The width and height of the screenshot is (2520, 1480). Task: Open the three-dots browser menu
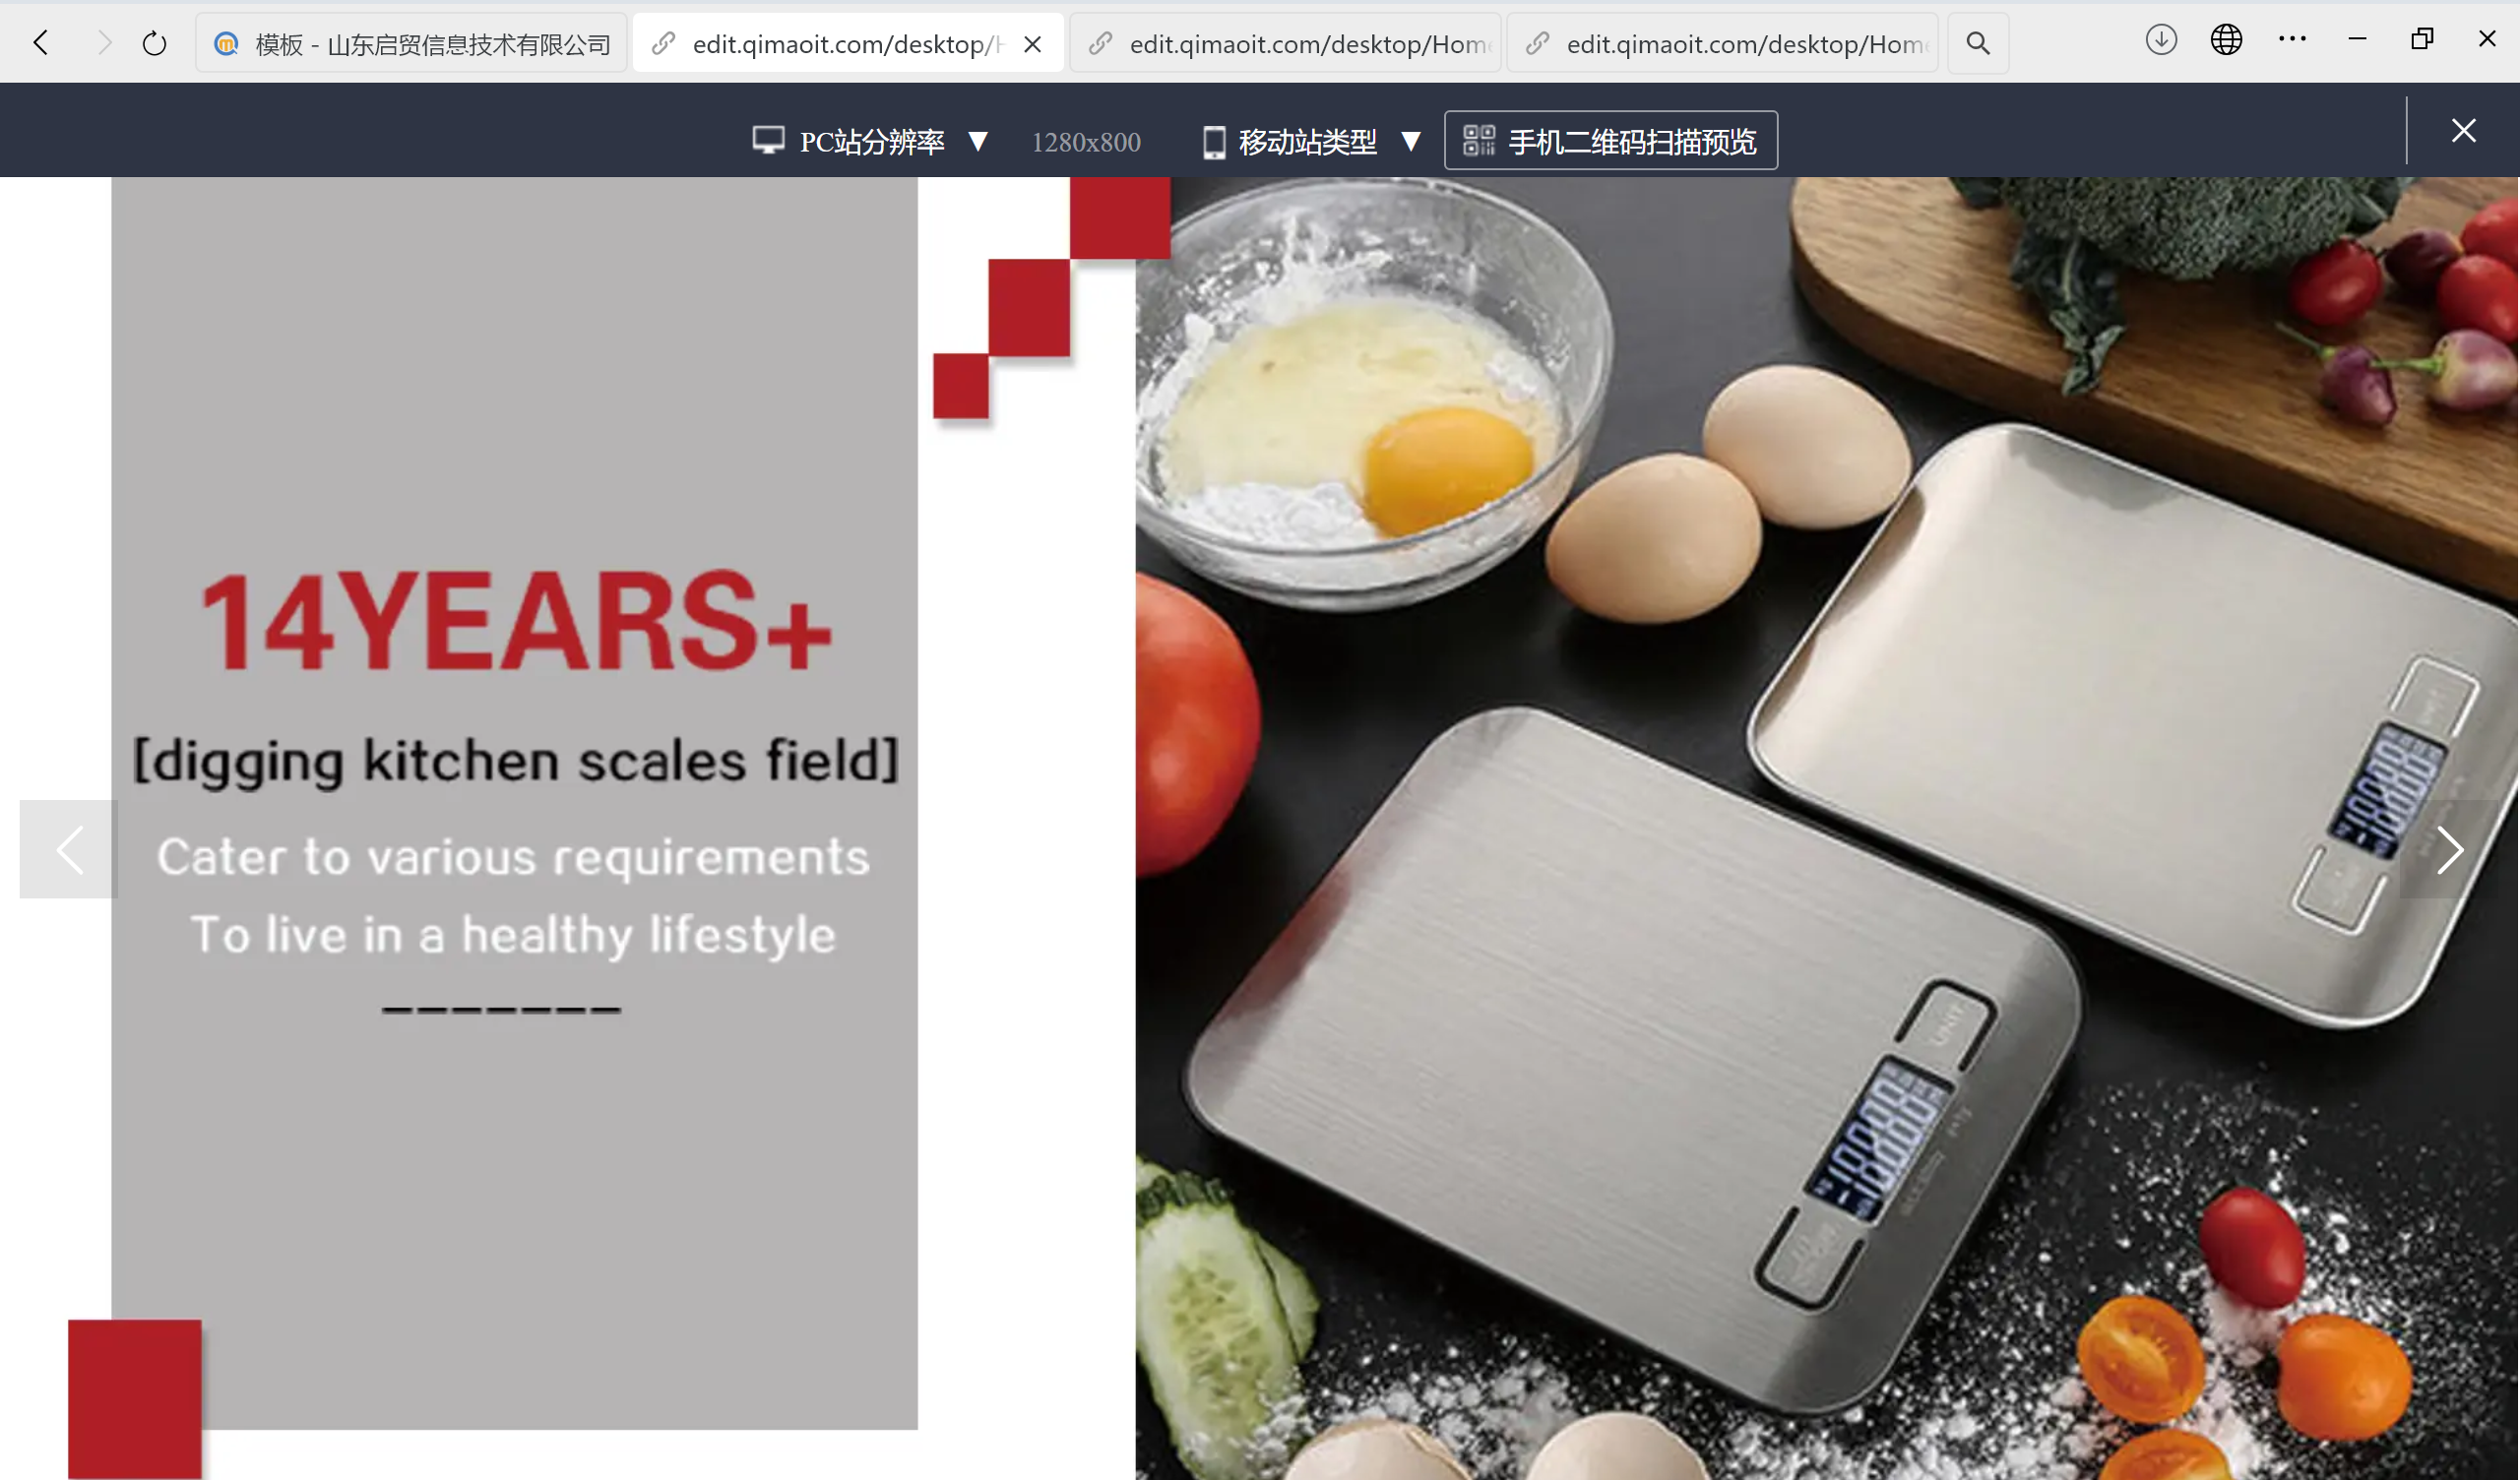[2292, 39]
